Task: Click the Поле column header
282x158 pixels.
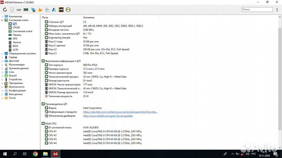Action: point(45,18)
